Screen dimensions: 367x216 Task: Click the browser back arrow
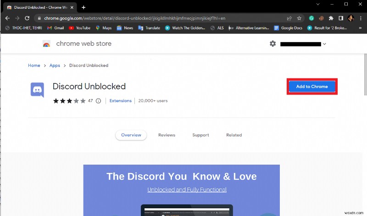coord(7,18)
